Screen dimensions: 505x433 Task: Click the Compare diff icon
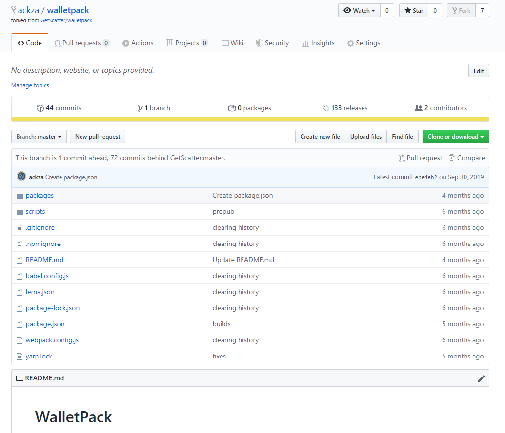point(452,158)
